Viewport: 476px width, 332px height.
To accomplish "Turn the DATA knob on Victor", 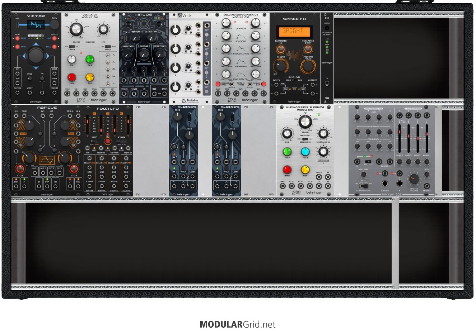I will pyautogui.click(x=54, y=24).
